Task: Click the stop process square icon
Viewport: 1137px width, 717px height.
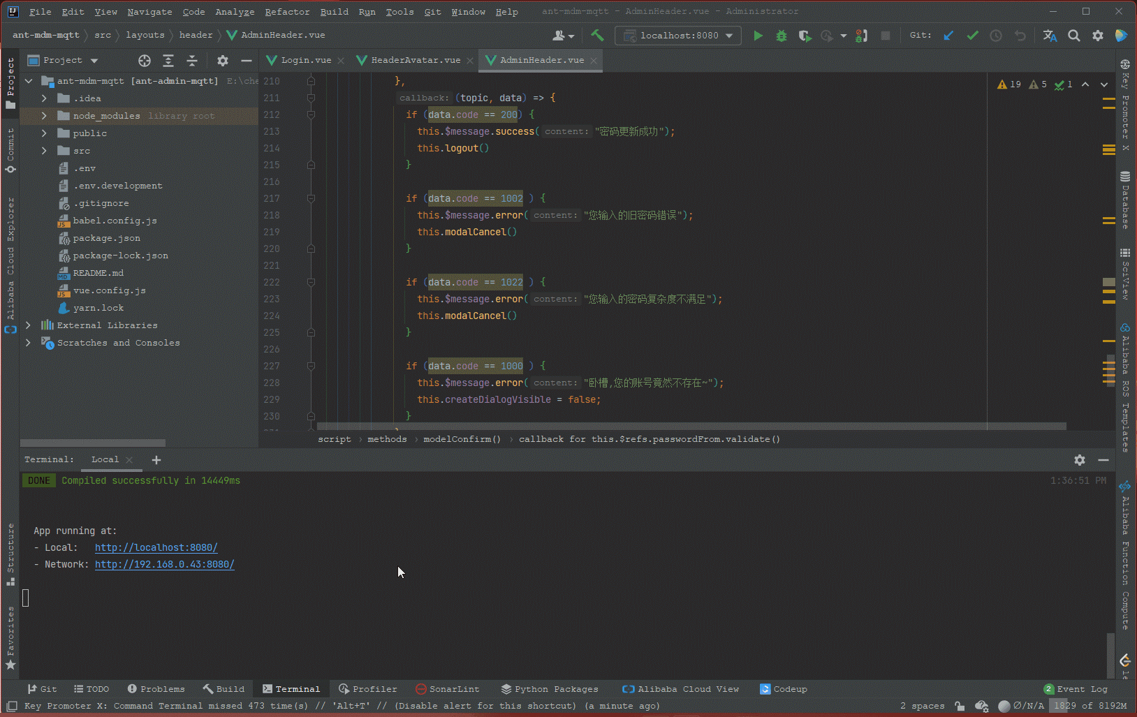Action: coord(886,36)
